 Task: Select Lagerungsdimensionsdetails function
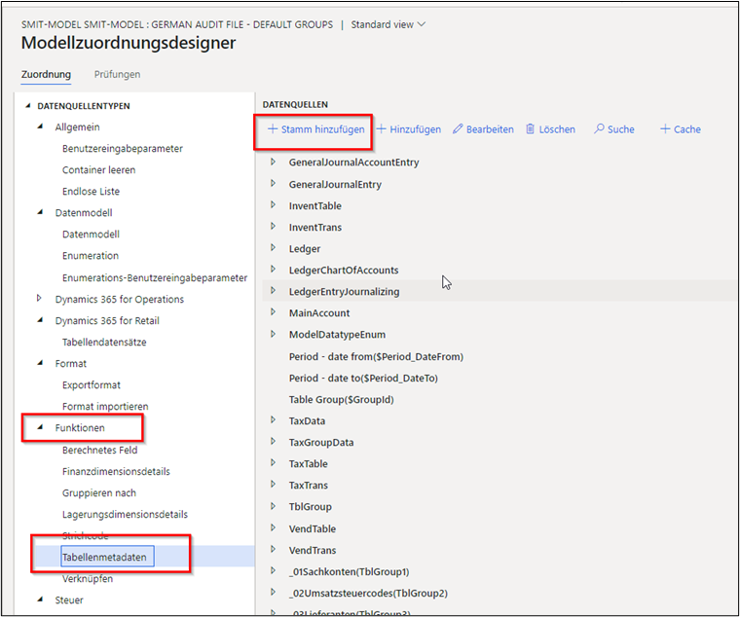[x=125, y=514]
